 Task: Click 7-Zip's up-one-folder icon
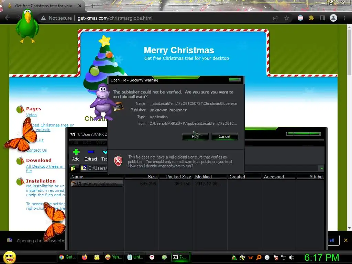(73, 168)
